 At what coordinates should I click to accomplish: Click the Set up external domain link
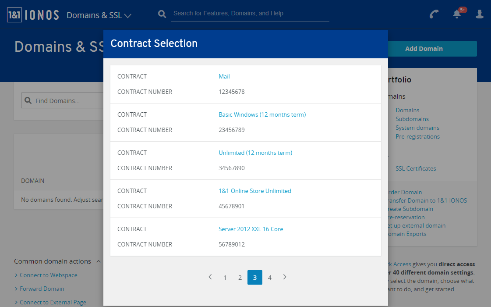[x=417, y=226]
